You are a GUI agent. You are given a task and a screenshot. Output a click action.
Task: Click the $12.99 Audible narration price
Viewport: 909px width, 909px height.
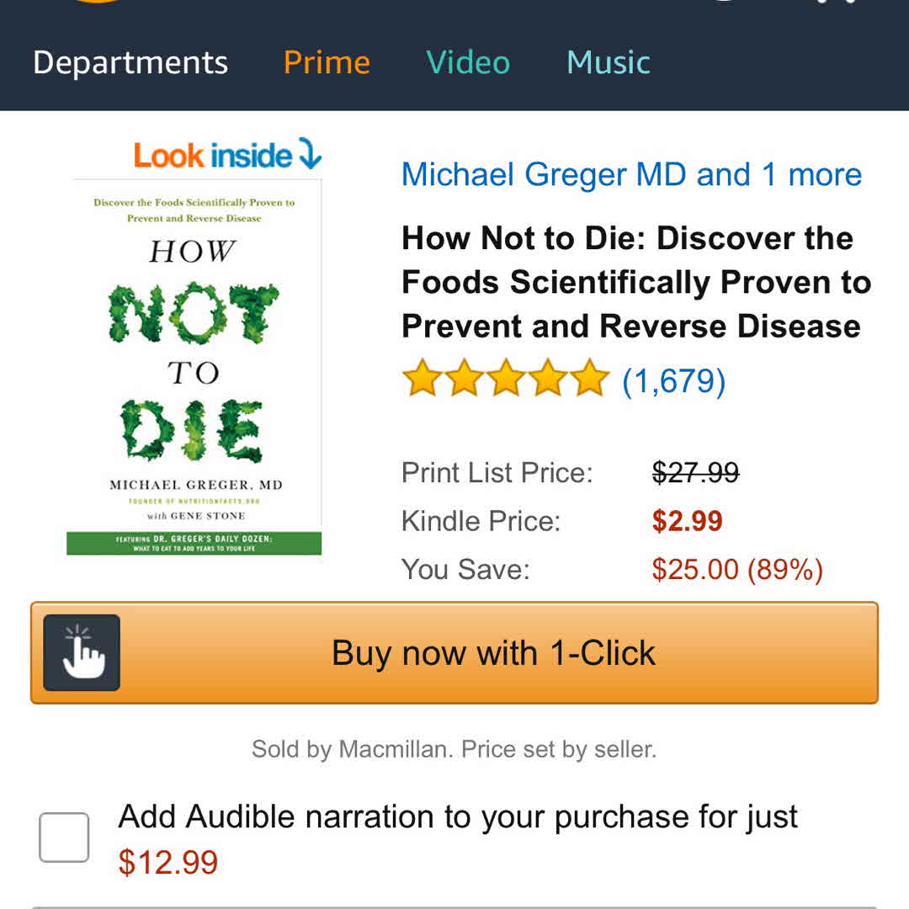168,863
